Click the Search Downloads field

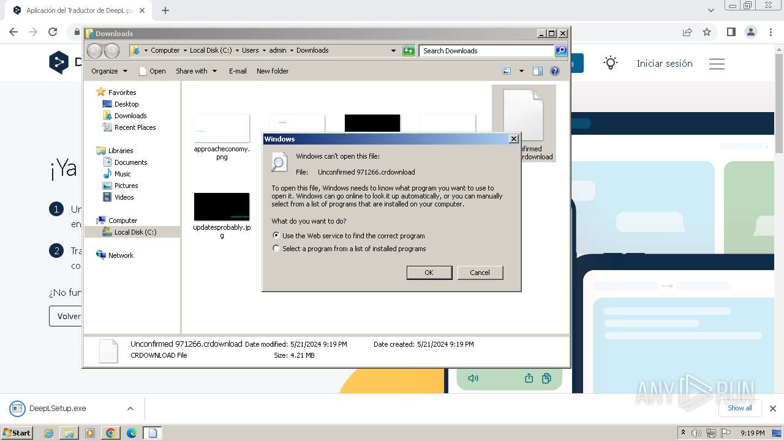coord(487,51)
